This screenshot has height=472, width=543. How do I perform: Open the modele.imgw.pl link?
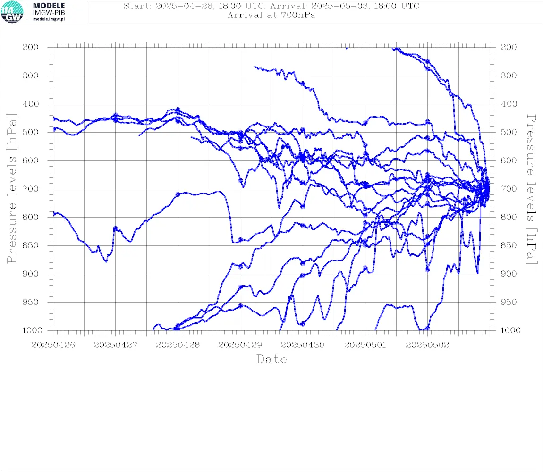tap(49, 19)
